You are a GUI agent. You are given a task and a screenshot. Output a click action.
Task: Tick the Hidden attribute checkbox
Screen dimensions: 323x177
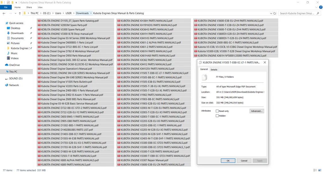click(217, 116)
